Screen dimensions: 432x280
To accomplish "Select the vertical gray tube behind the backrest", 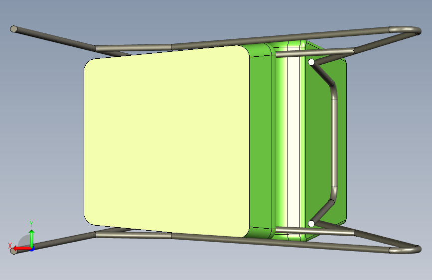I will point(334,143).
